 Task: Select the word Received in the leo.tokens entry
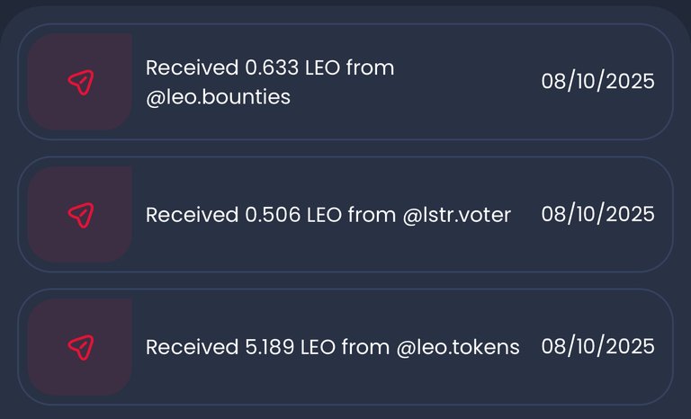[193, 348]
